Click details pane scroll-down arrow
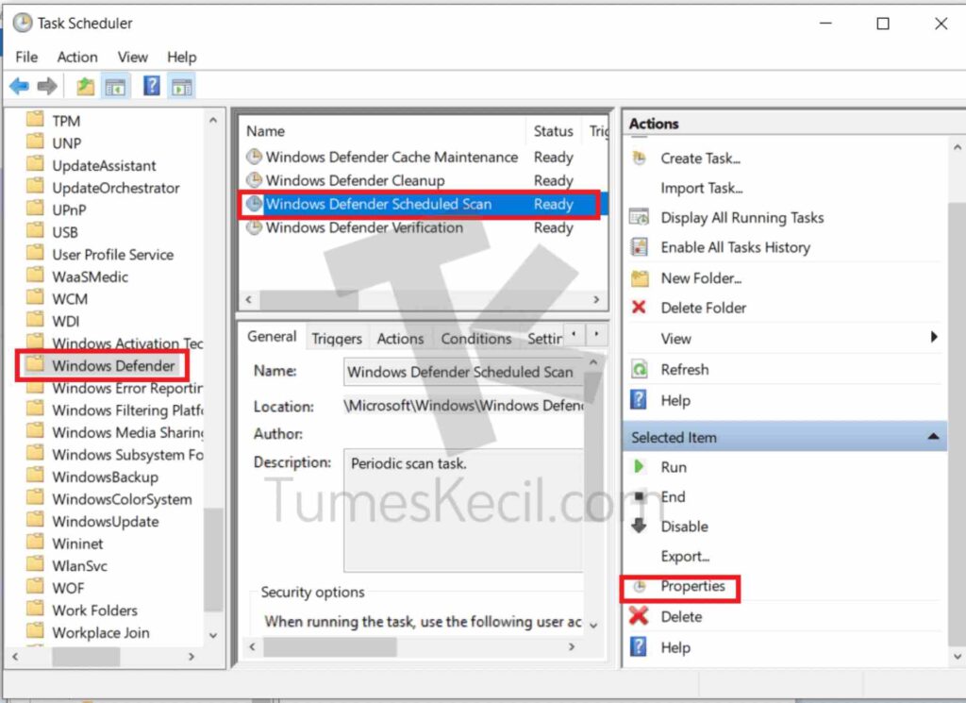The height and width of the screenshot is (703, 966). 593,626
